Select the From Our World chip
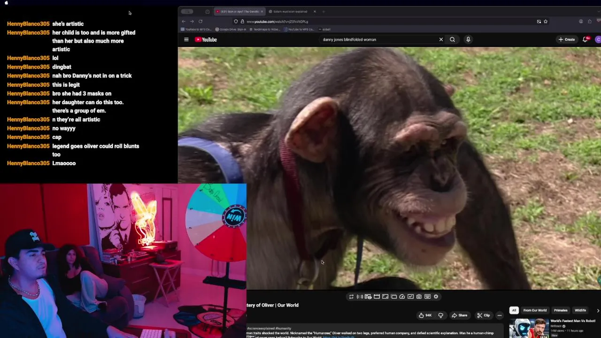Viewport: 601px width, 338px height. pyautogui.click(x=535, y=310)
